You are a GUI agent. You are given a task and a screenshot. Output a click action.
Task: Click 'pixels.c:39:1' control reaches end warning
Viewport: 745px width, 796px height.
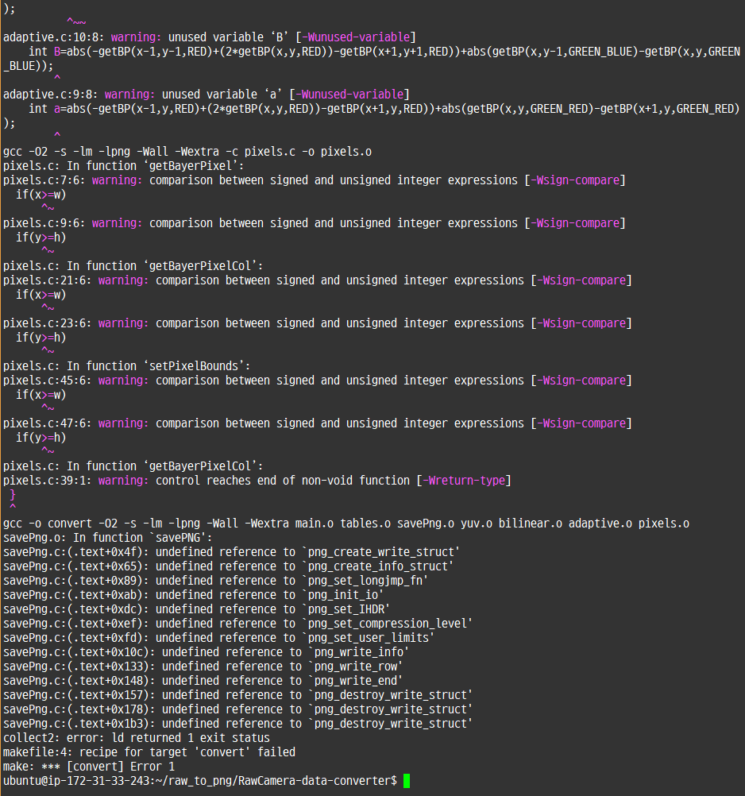click(x=257, y=481)
